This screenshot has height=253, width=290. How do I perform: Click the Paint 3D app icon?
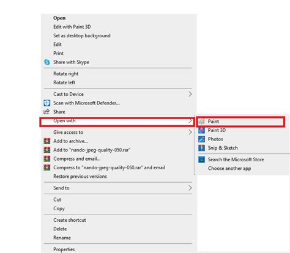201,130
